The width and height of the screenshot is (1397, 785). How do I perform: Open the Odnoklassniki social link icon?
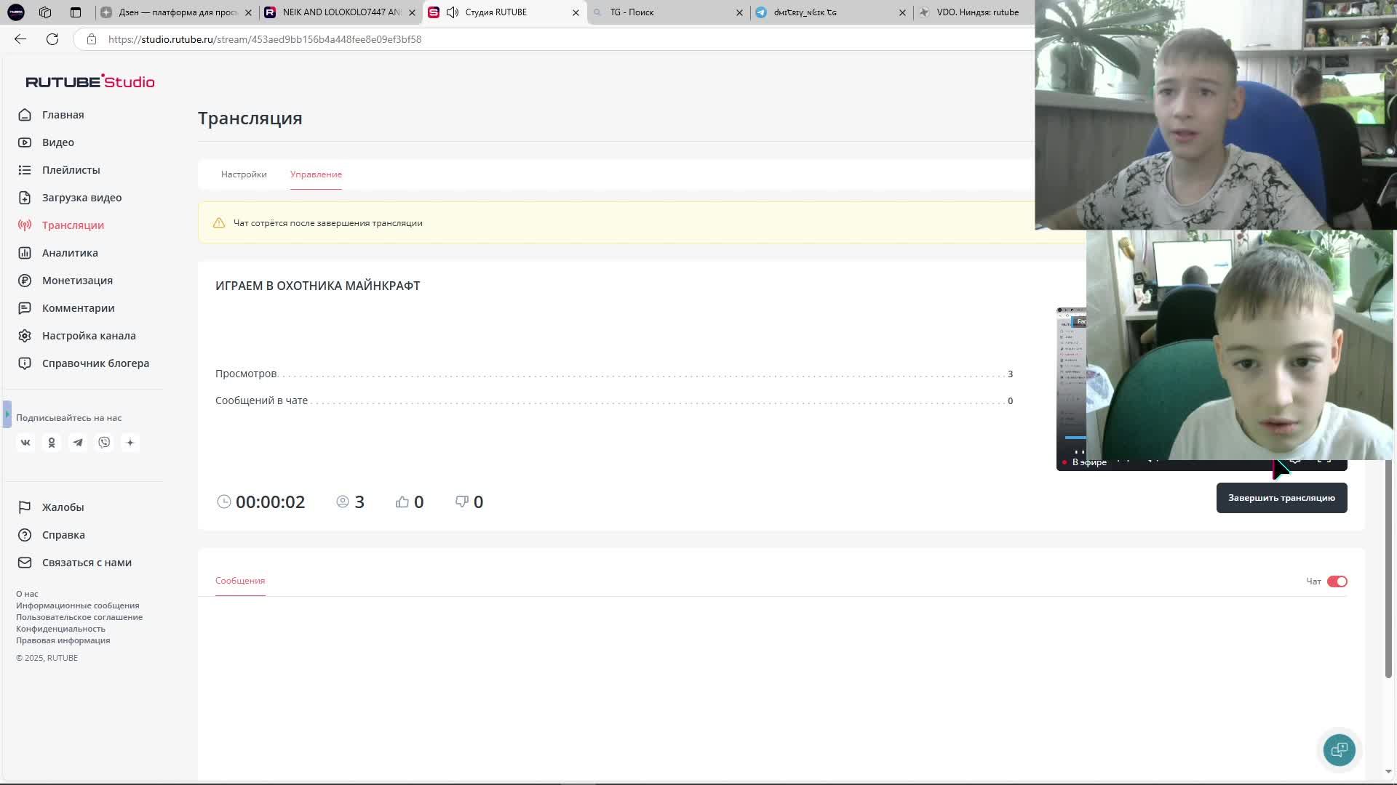tap(52, 443)
